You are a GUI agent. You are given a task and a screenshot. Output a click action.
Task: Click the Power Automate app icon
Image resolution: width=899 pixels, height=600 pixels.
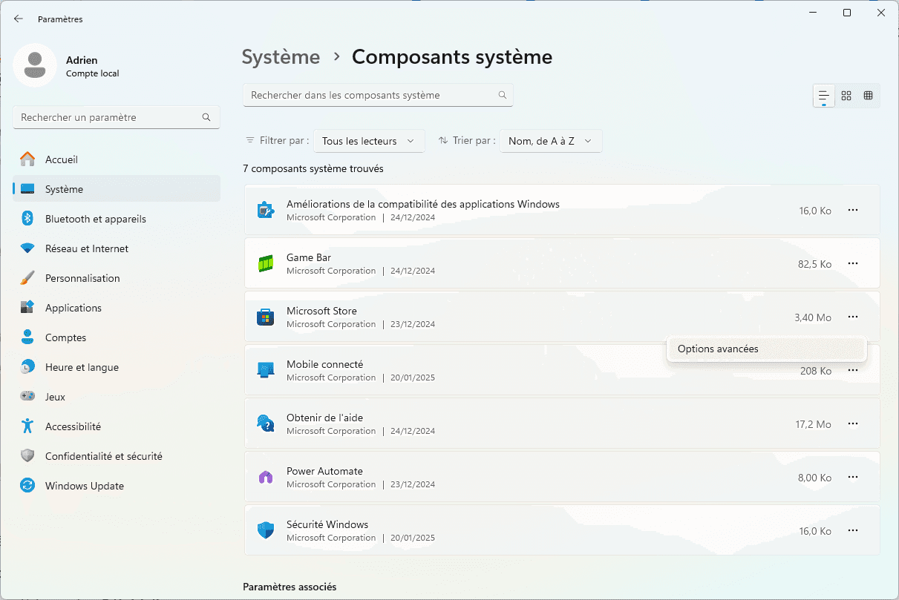coord(266,477)
